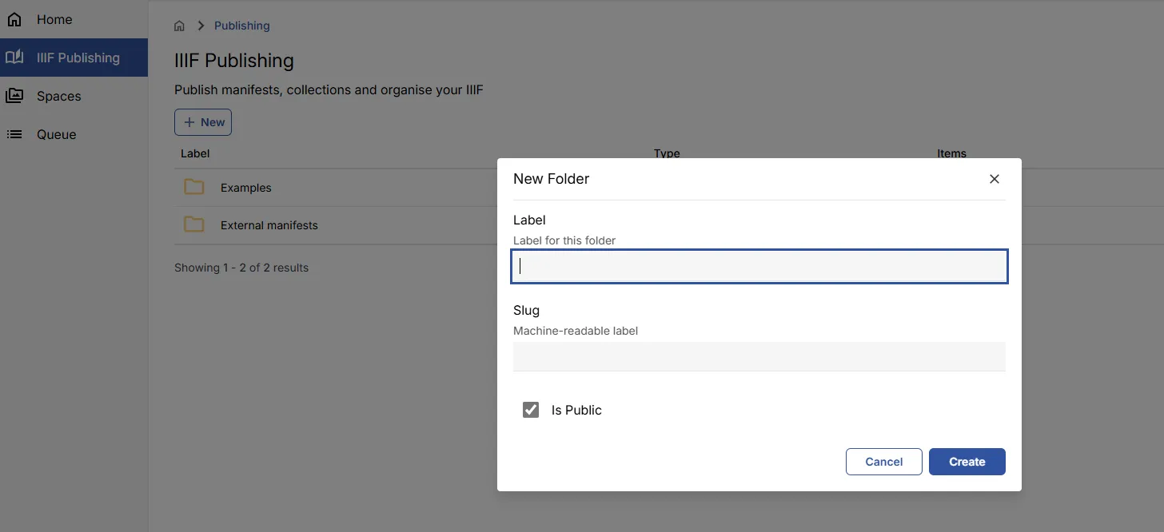Screen dimensions: 1164x532
Task: Click the Home icon in the sidebar
Action: [x=14, y=18]
